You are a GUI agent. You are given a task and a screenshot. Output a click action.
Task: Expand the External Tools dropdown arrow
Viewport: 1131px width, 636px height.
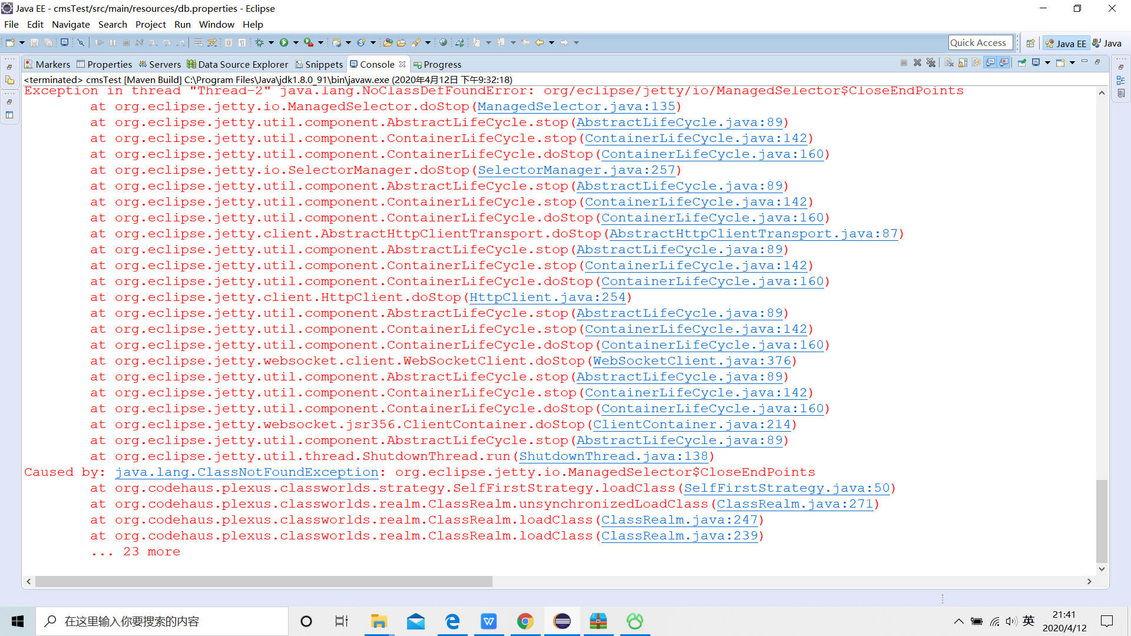(x=320, y=42)
